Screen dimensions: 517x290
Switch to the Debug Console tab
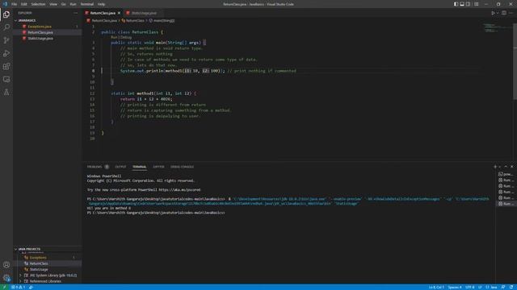(182, 167)
